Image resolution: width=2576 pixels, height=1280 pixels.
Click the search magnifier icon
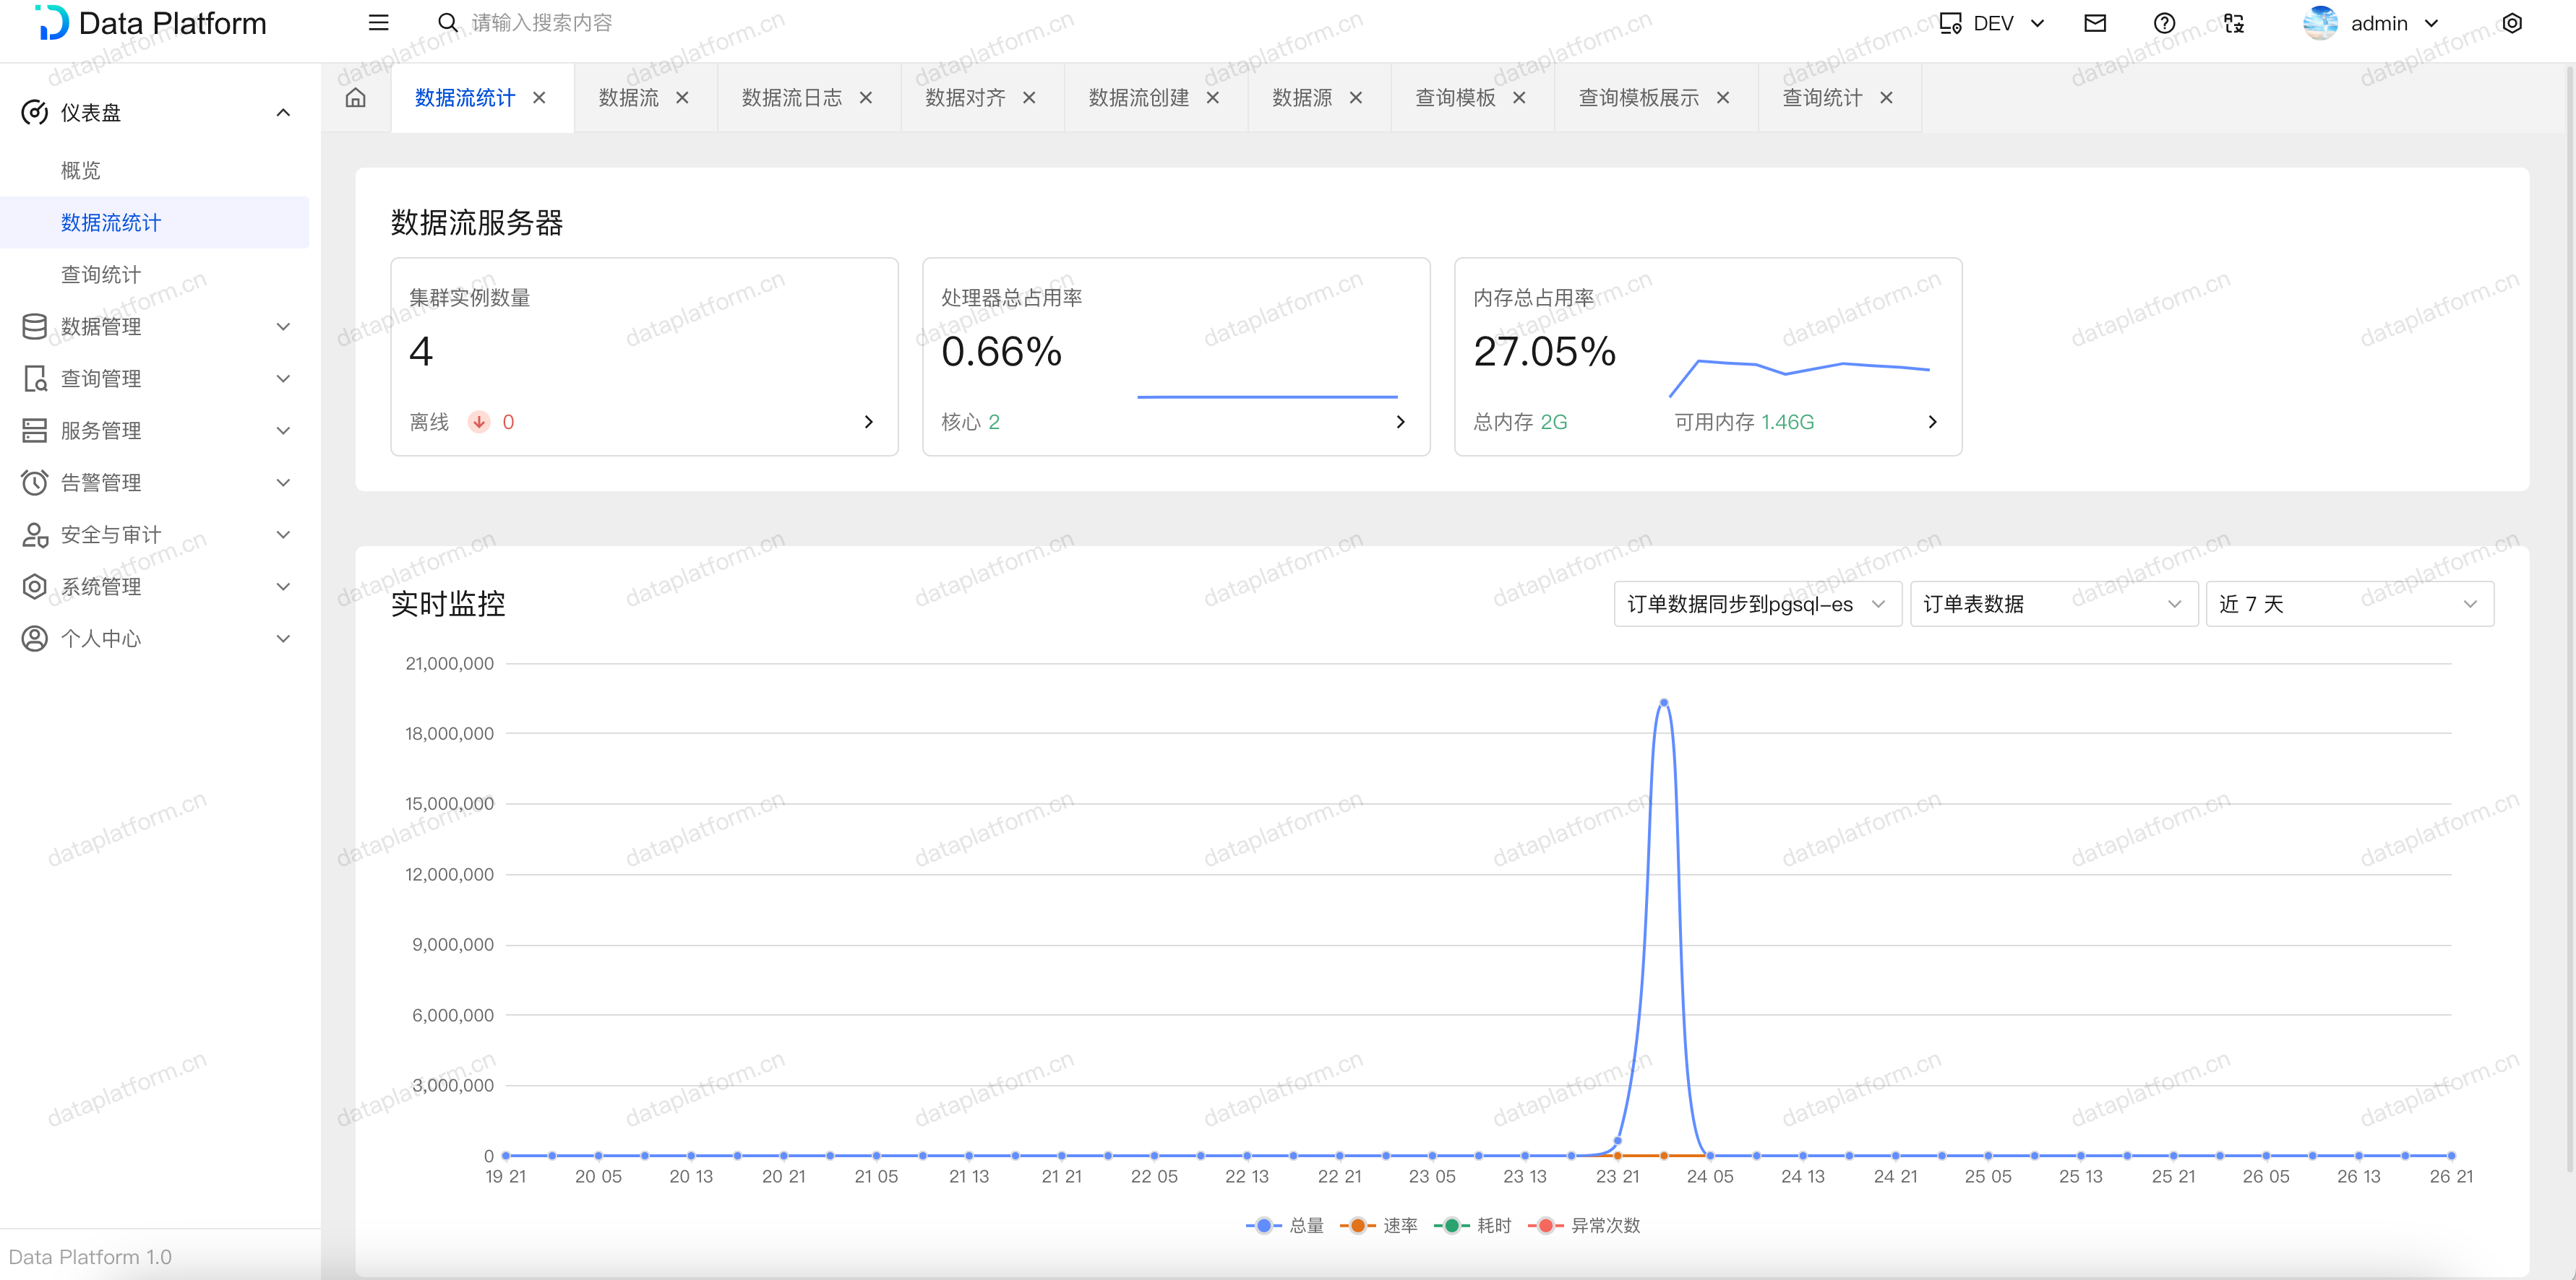click(x=448, y=23)
